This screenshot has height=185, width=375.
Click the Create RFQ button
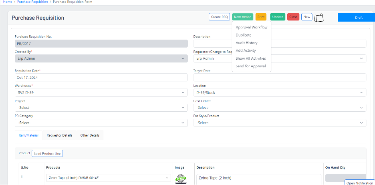219,17
